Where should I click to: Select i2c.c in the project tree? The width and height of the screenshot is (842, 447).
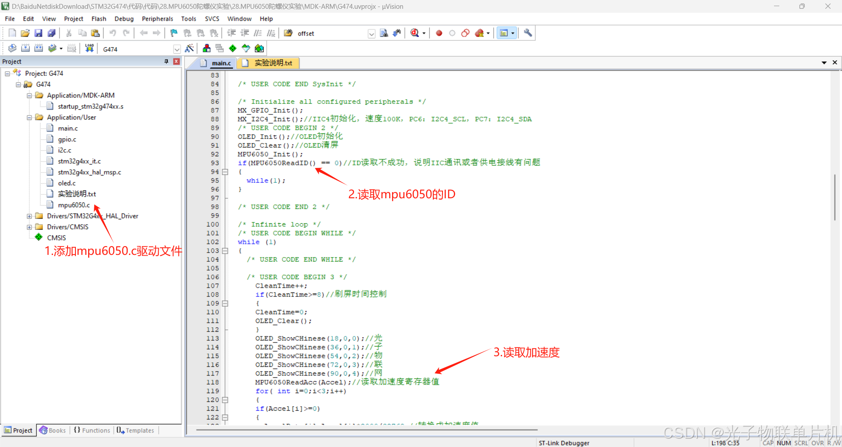pos(64,150)
